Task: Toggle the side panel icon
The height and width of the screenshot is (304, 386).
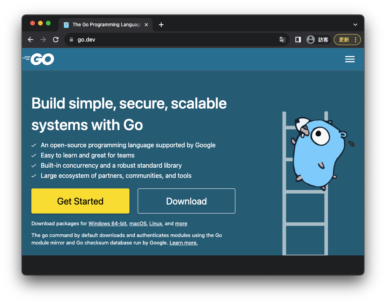Action: [298, 40]
